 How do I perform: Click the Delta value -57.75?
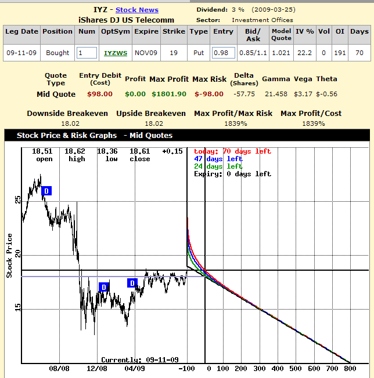pyautogui.click(x=244, y=94)
